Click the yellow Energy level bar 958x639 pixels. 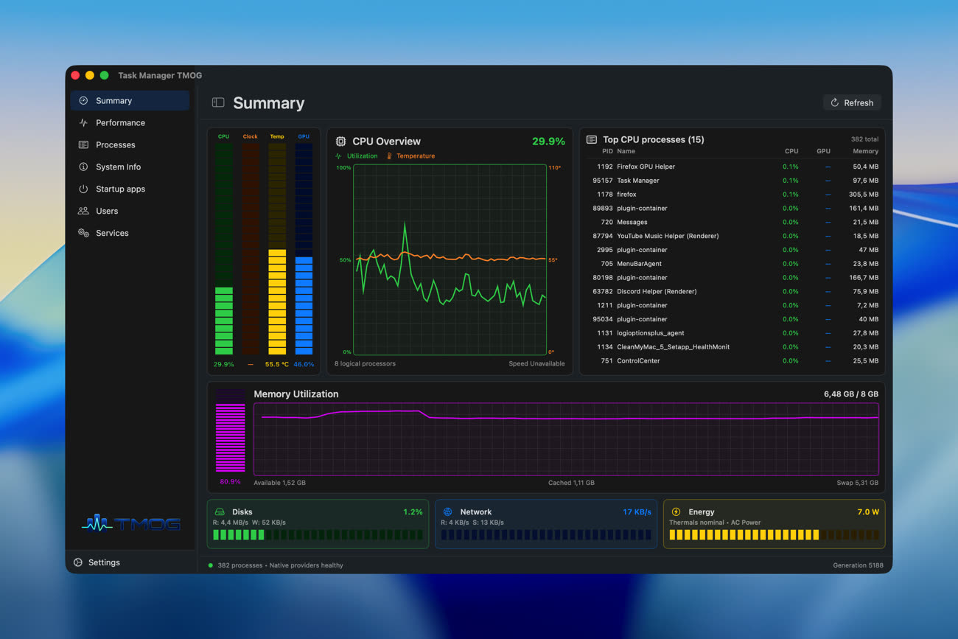(774, 534)
